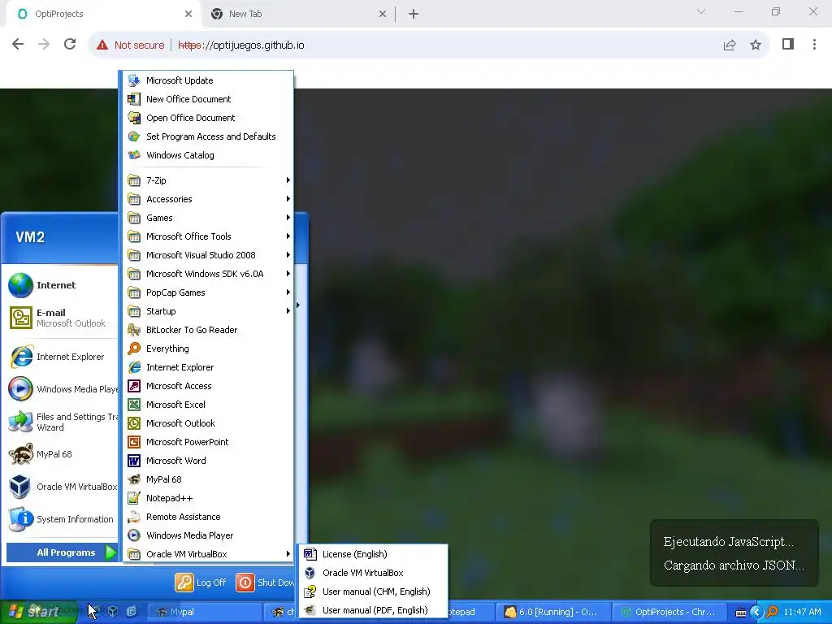
Task: Launch BitLocker To Go Reader
Action: (208, 330)
